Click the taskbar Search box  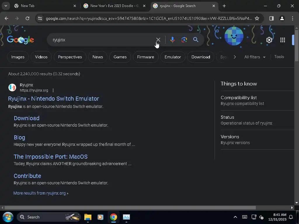pyautogui.click(x=49, y=217)
